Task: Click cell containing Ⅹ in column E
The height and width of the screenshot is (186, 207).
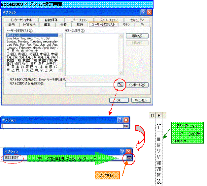Action: [x=159, y=181]
